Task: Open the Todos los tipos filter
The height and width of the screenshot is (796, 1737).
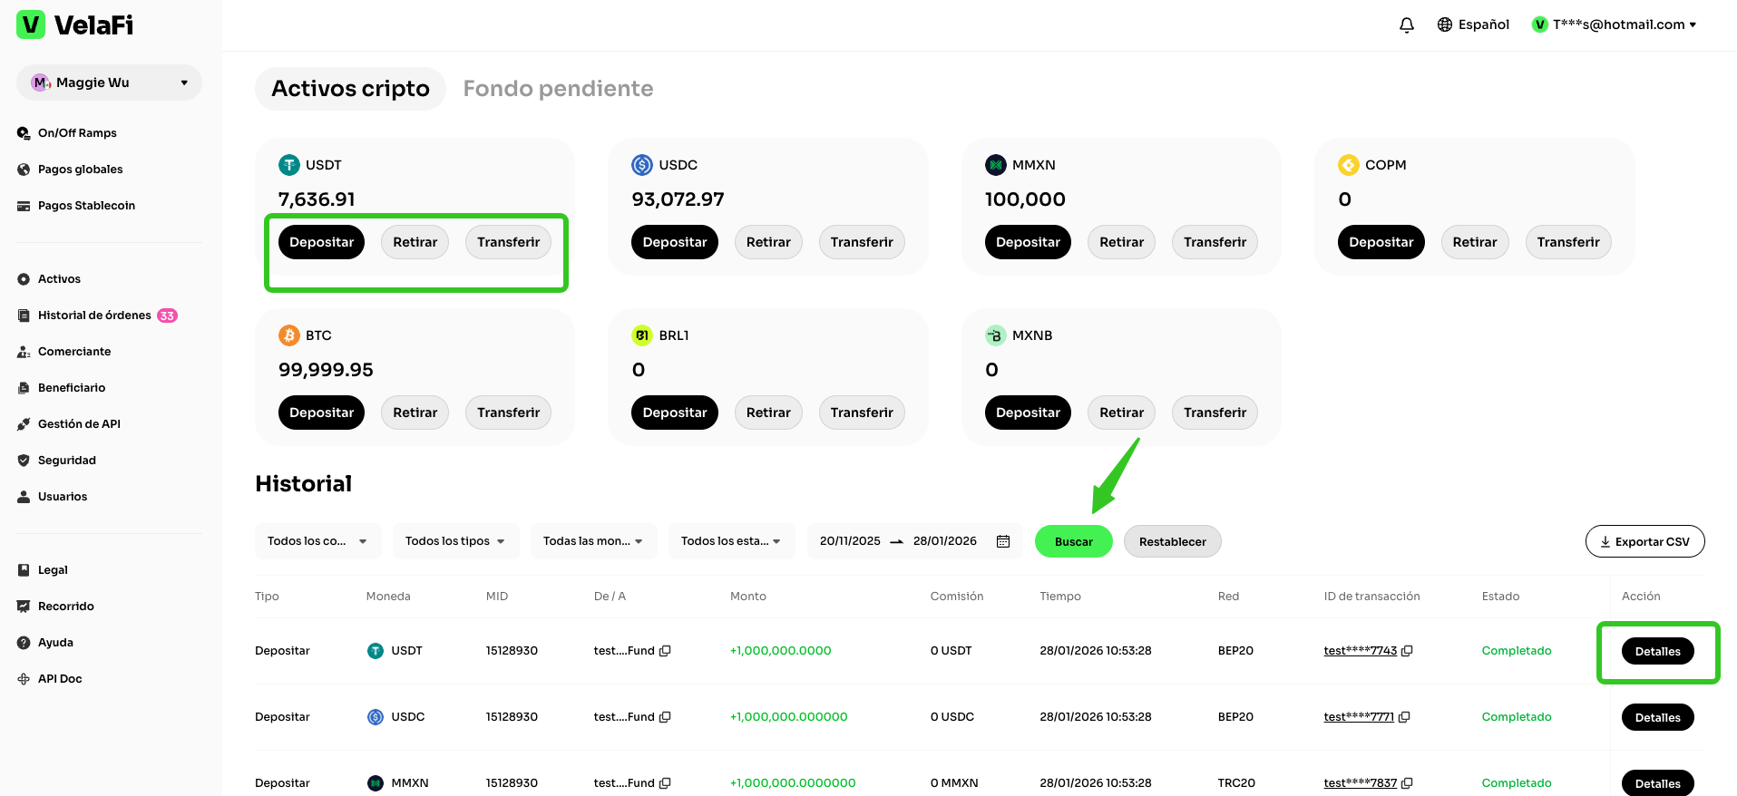Action: tap(454, 541)
